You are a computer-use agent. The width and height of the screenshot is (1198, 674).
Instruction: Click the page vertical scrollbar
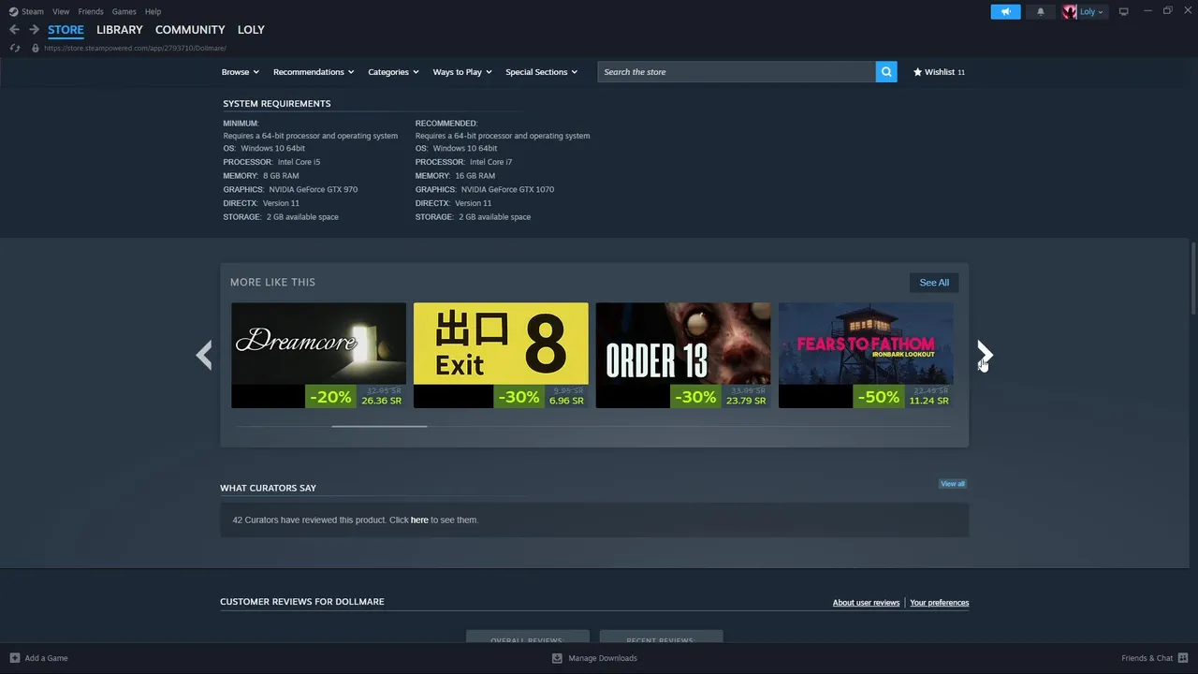coord(1193,278)
